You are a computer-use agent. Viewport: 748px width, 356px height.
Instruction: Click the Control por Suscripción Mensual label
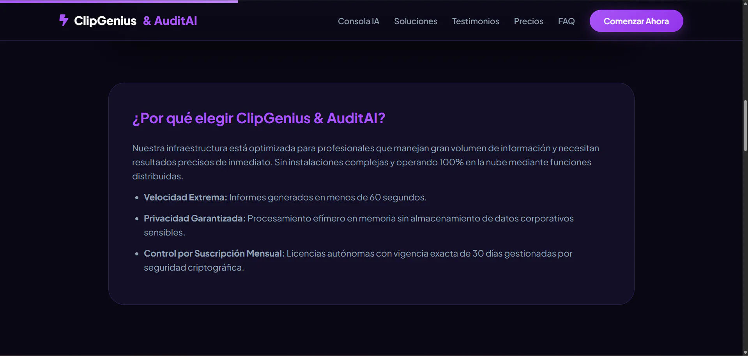pos(214,253)
